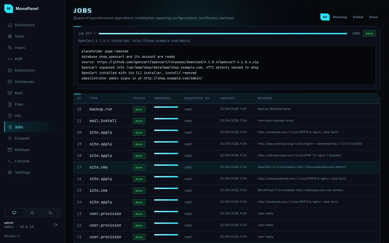The height and width of the screenshot is (243, 389).
Task: Open Settings via the gear icon
Action: click(x=10, y=173)
